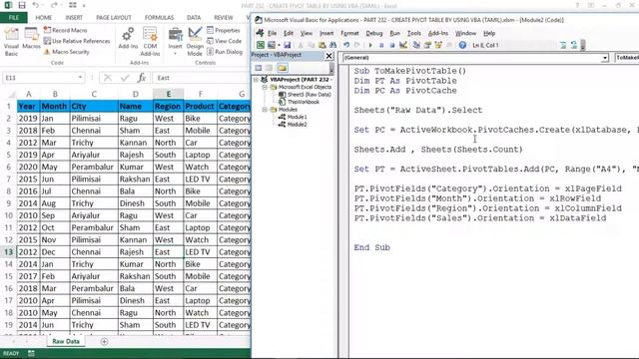Switch to the REVIEW ribbon tab
This screenshot has height=359, width=639.
[x=224, y=18]
